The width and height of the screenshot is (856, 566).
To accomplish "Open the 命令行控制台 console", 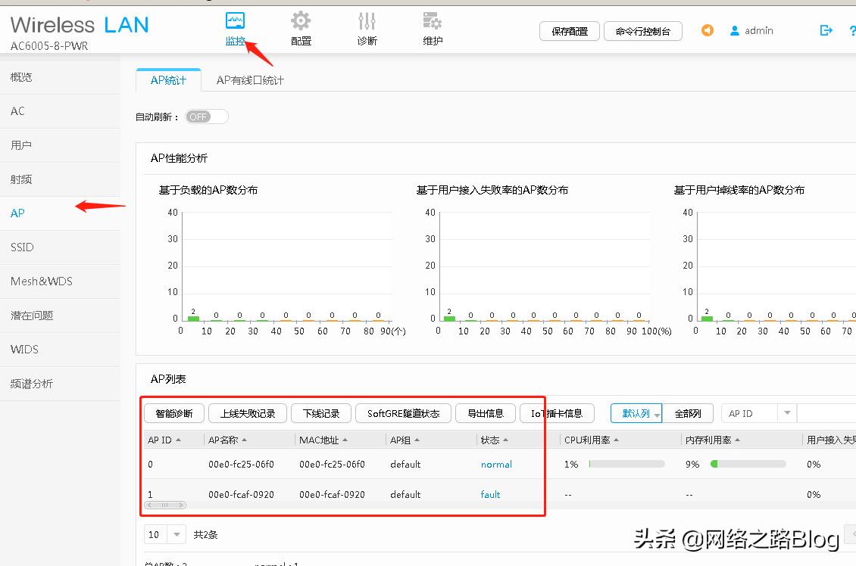I will (642, 31).
